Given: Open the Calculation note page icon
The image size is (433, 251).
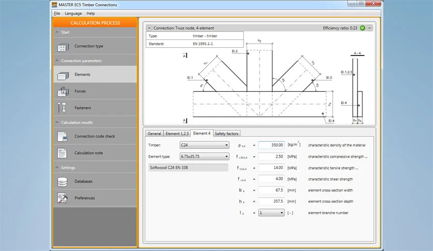Looking at the screenshot, I should point(62,153).
